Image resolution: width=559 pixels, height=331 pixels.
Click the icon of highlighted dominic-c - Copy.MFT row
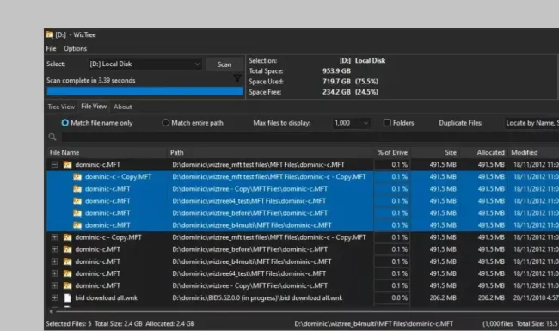tap(77, 177)
